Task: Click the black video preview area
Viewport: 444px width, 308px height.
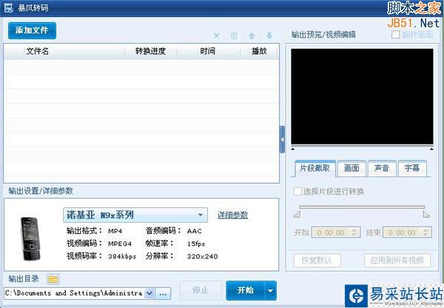Action: [362, 97]
